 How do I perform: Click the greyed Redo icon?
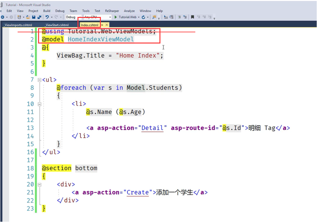tap(56, 17)
